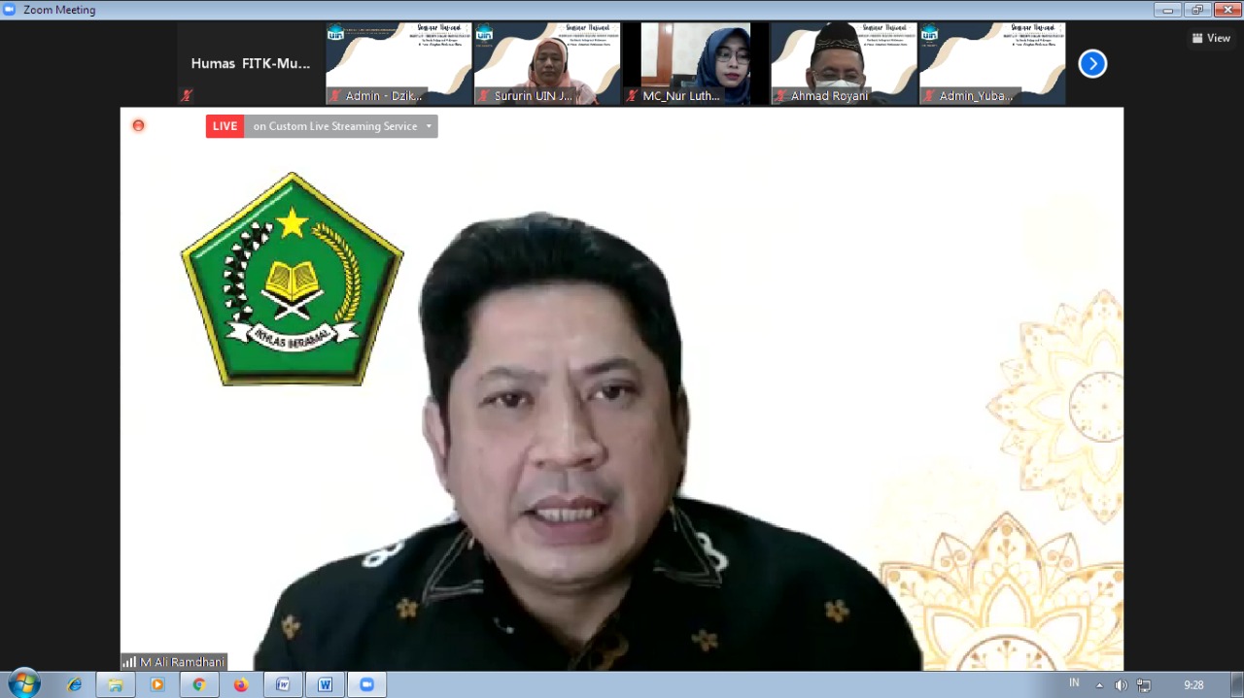Viewport: 1244px width, 698px height.
Task: Click the blue arrow to see more participants
Action: tap(1092, 63)
